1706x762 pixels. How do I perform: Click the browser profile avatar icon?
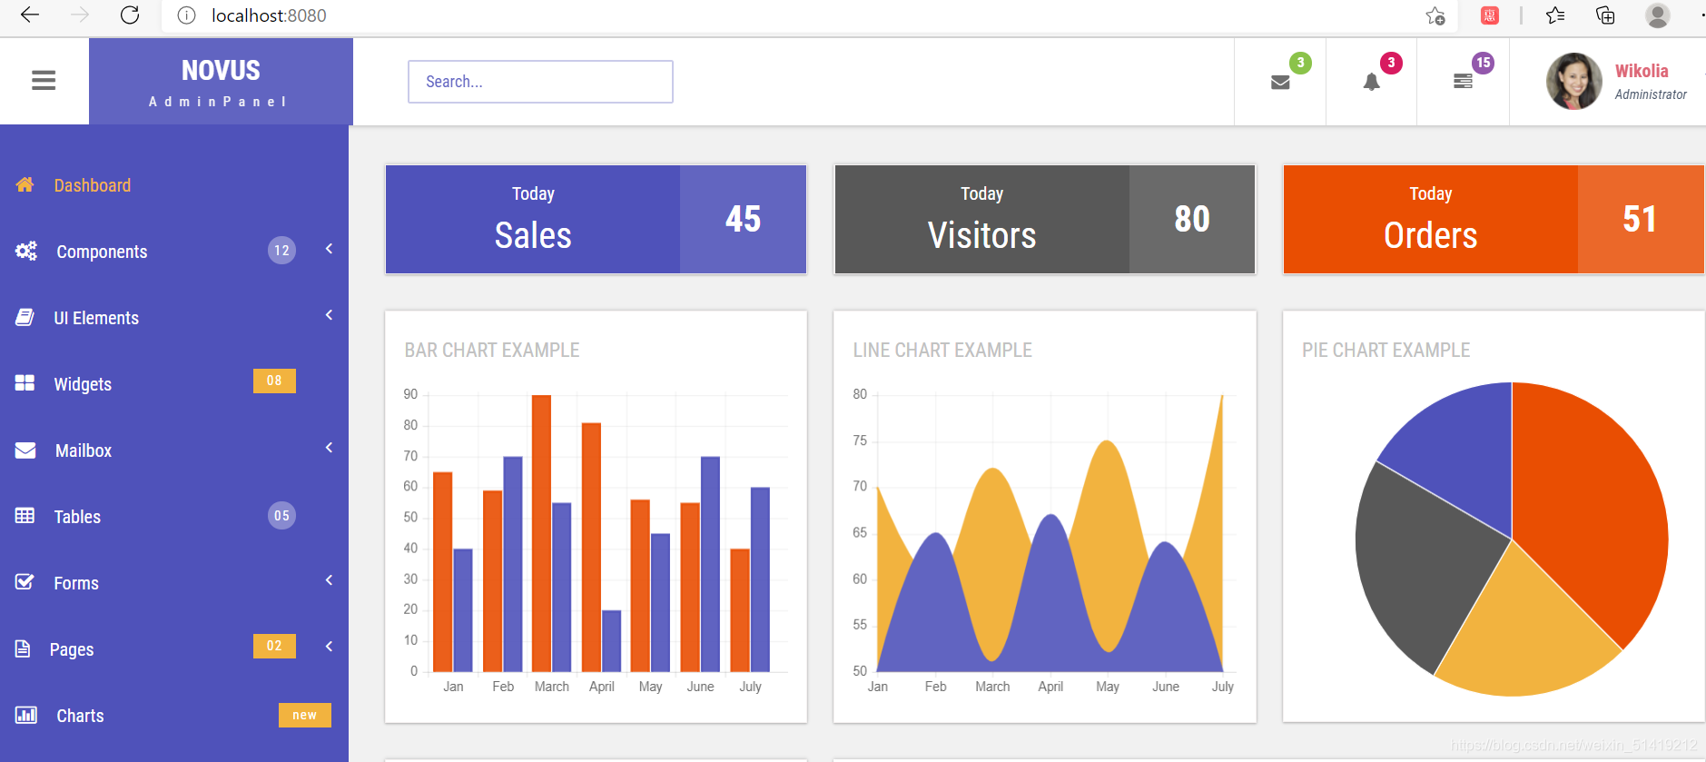[1658, 15]
